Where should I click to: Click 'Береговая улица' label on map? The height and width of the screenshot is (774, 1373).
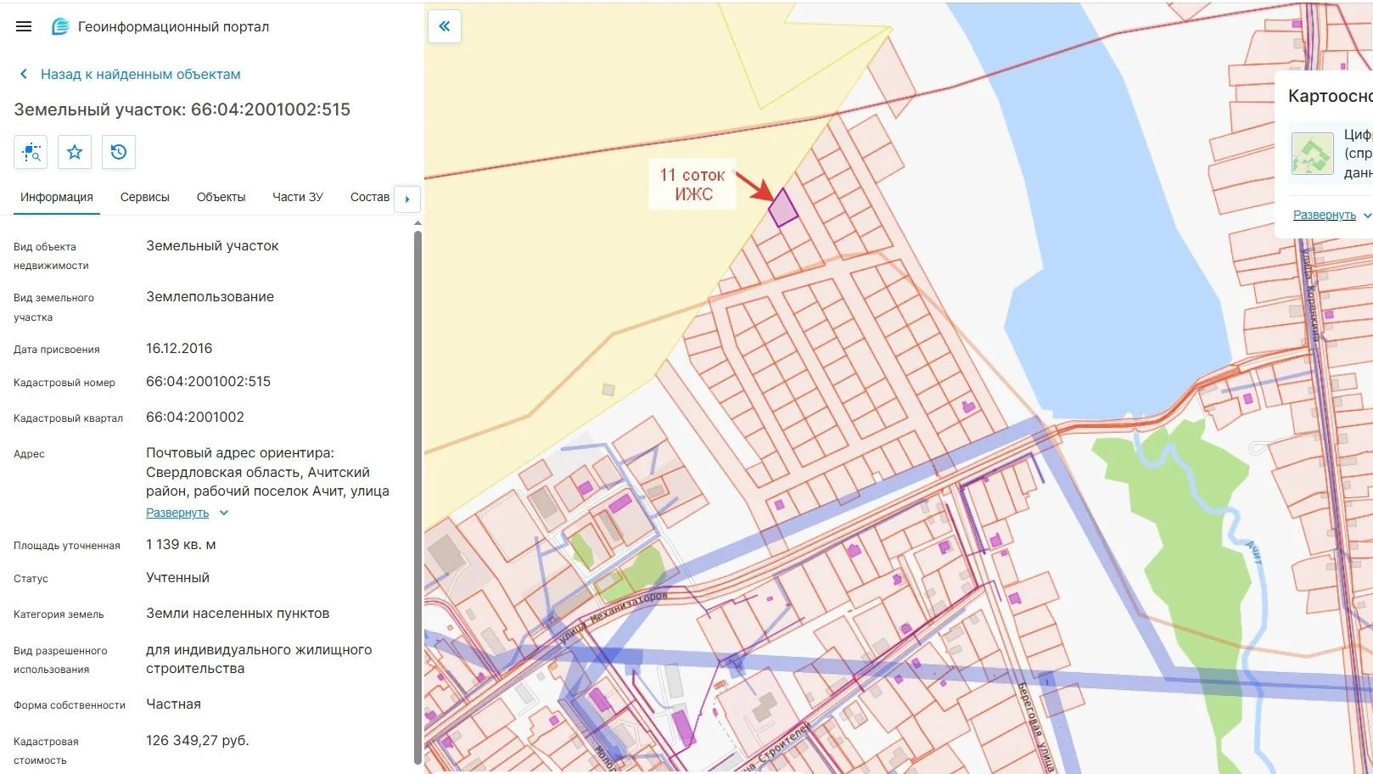(x=1035, y=726)
